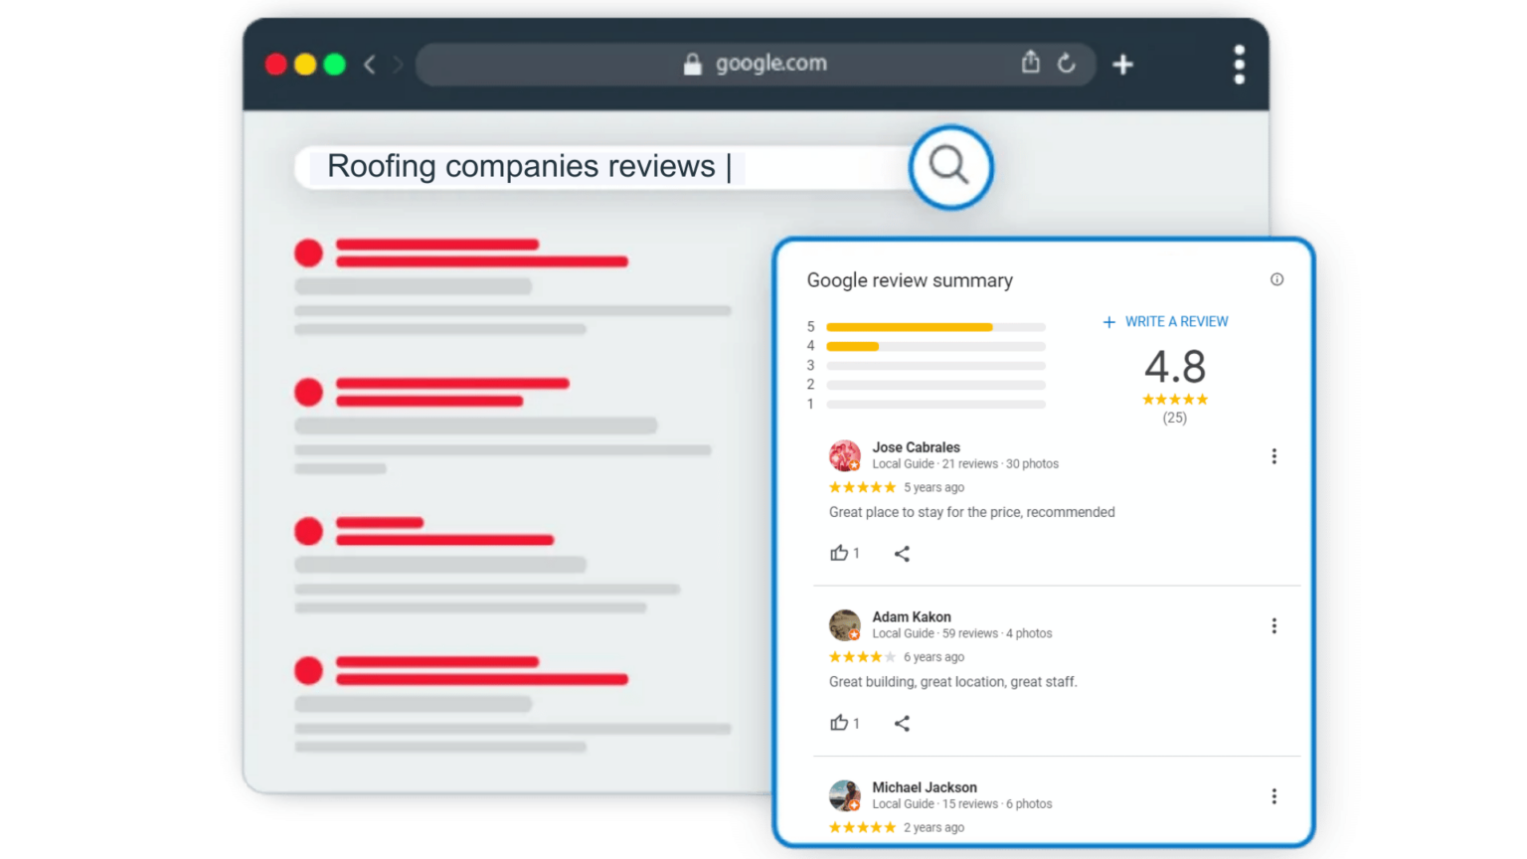Viewport: 1527px width, 859px height.
Task: Click the Write a Review button
Action: pos(1165,321)
